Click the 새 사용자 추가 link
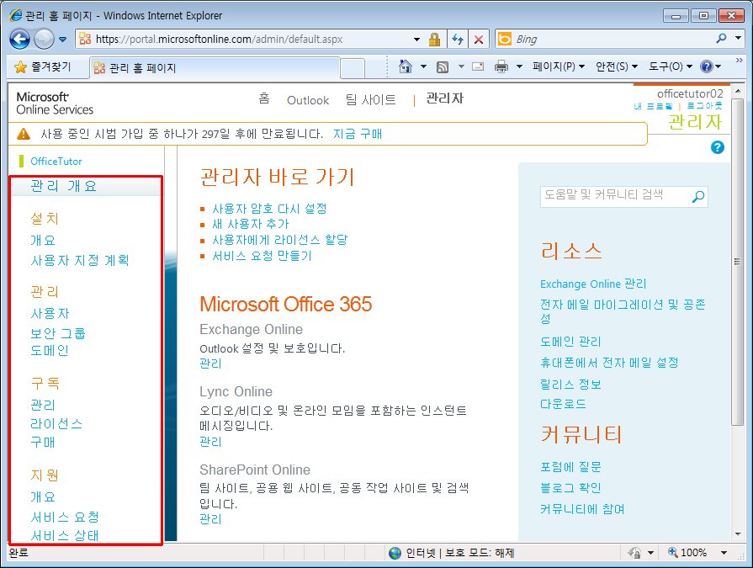Image resolution: width=753 pixels, height=568 pixels. pos(251,224)
